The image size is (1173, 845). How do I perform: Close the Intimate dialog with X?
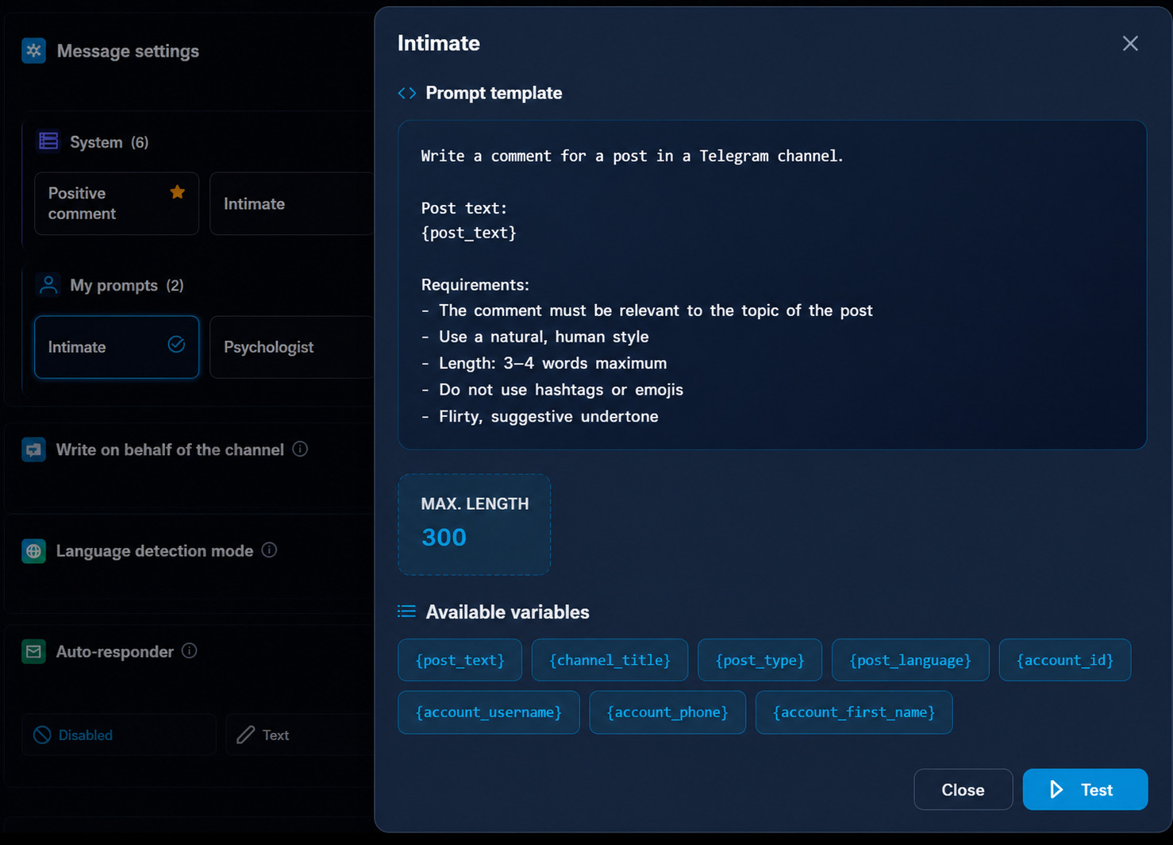[1130, 43]
